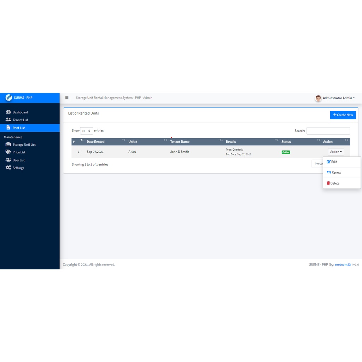Click the Dashboard gauge icon
This screenshot has height=362, width=362.
8,112
